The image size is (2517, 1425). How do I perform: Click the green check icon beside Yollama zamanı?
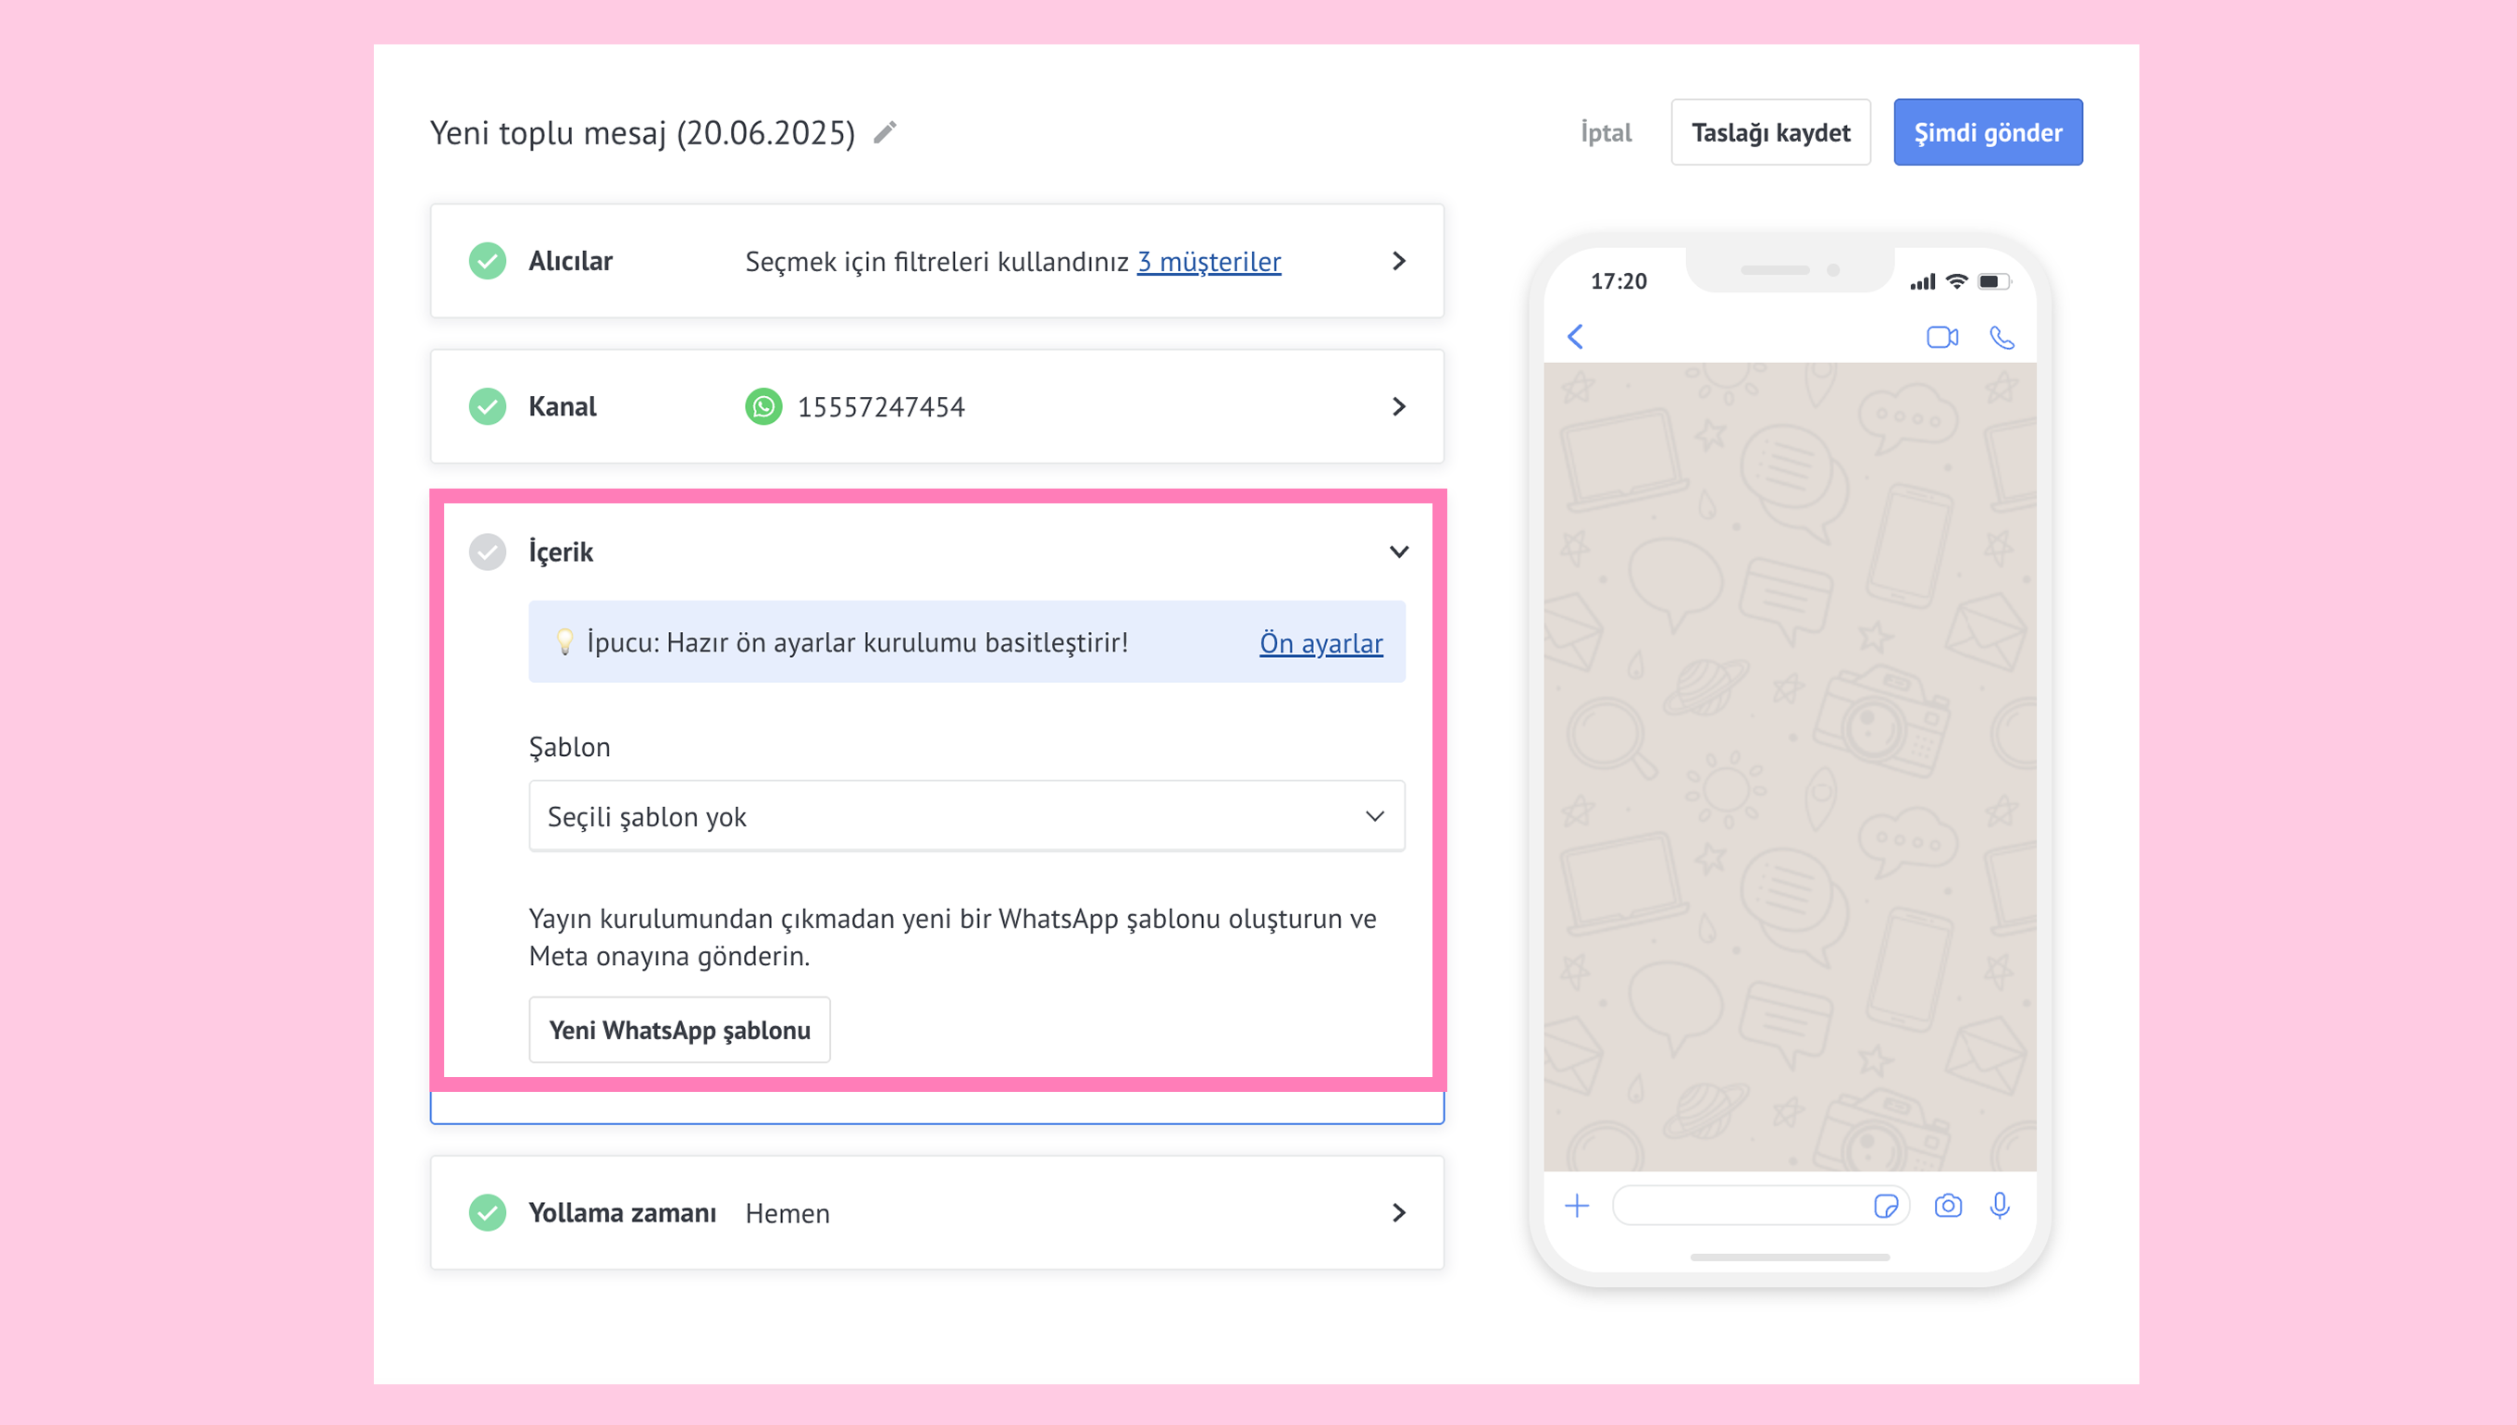(488, 1212)
